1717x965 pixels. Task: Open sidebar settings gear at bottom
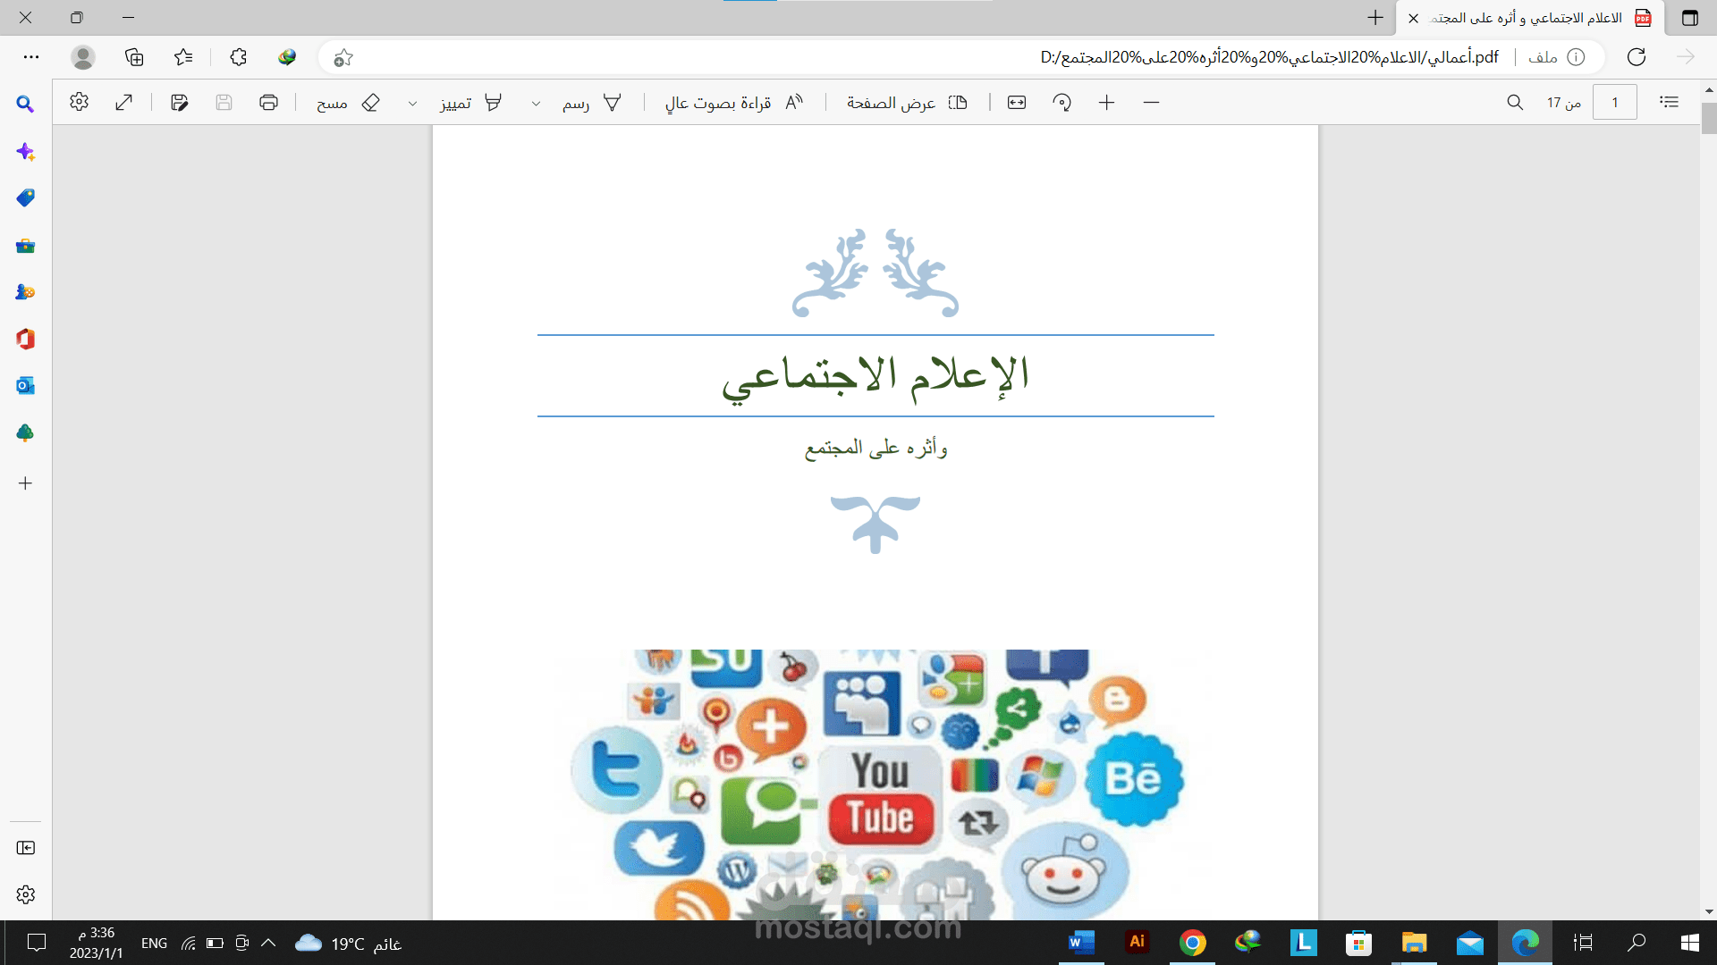point(25,894)
